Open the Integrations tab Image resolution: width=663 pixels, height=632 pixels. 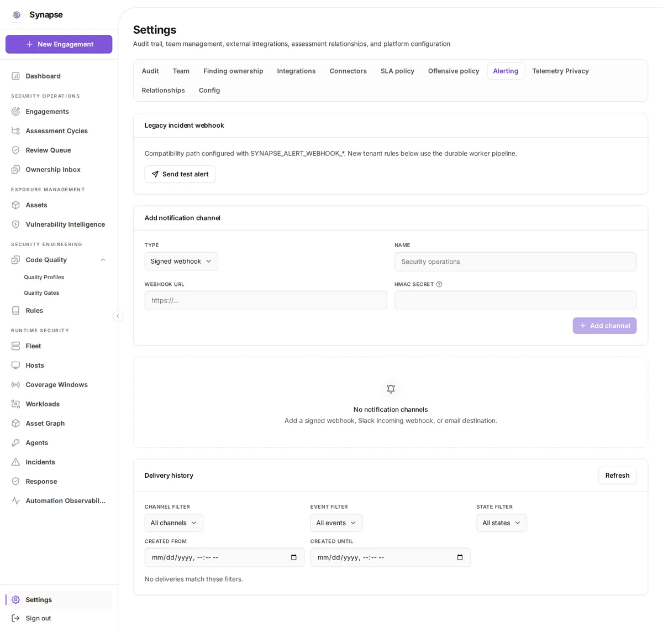pos(296,71)
